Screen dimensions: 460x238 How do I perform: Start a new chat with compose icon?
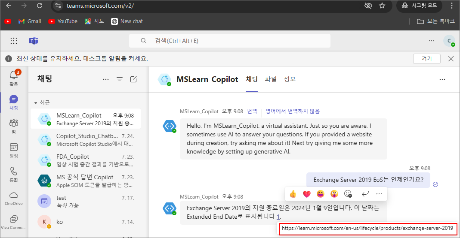(x=133, y=79)
